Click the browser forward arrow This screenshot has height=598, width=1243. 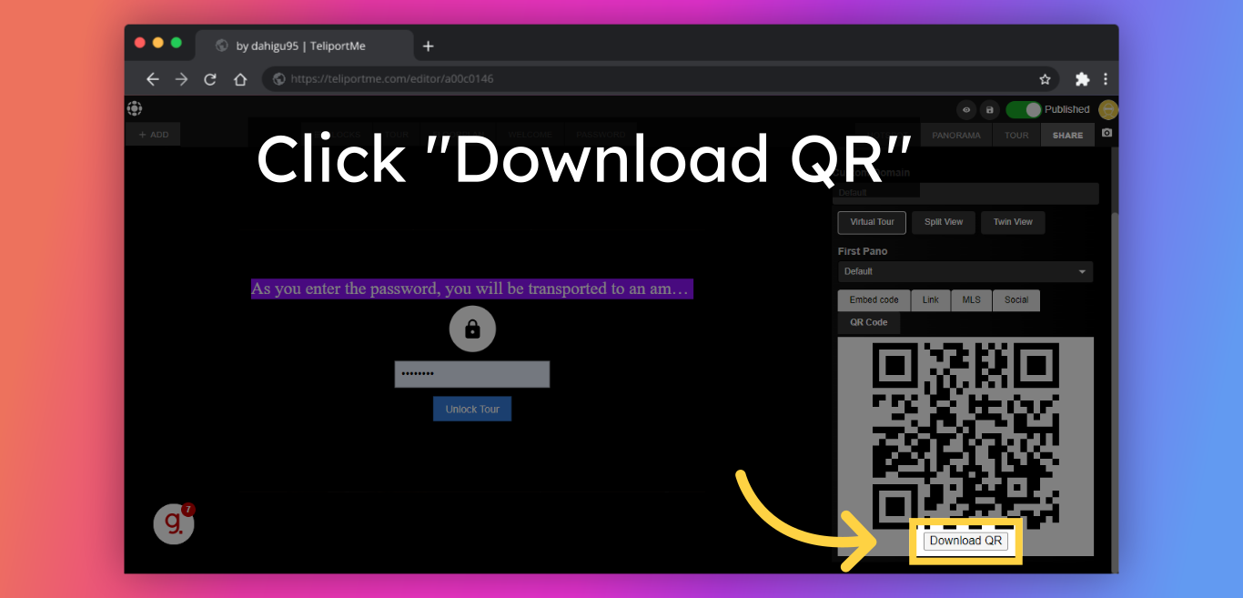tap(181, 79)
